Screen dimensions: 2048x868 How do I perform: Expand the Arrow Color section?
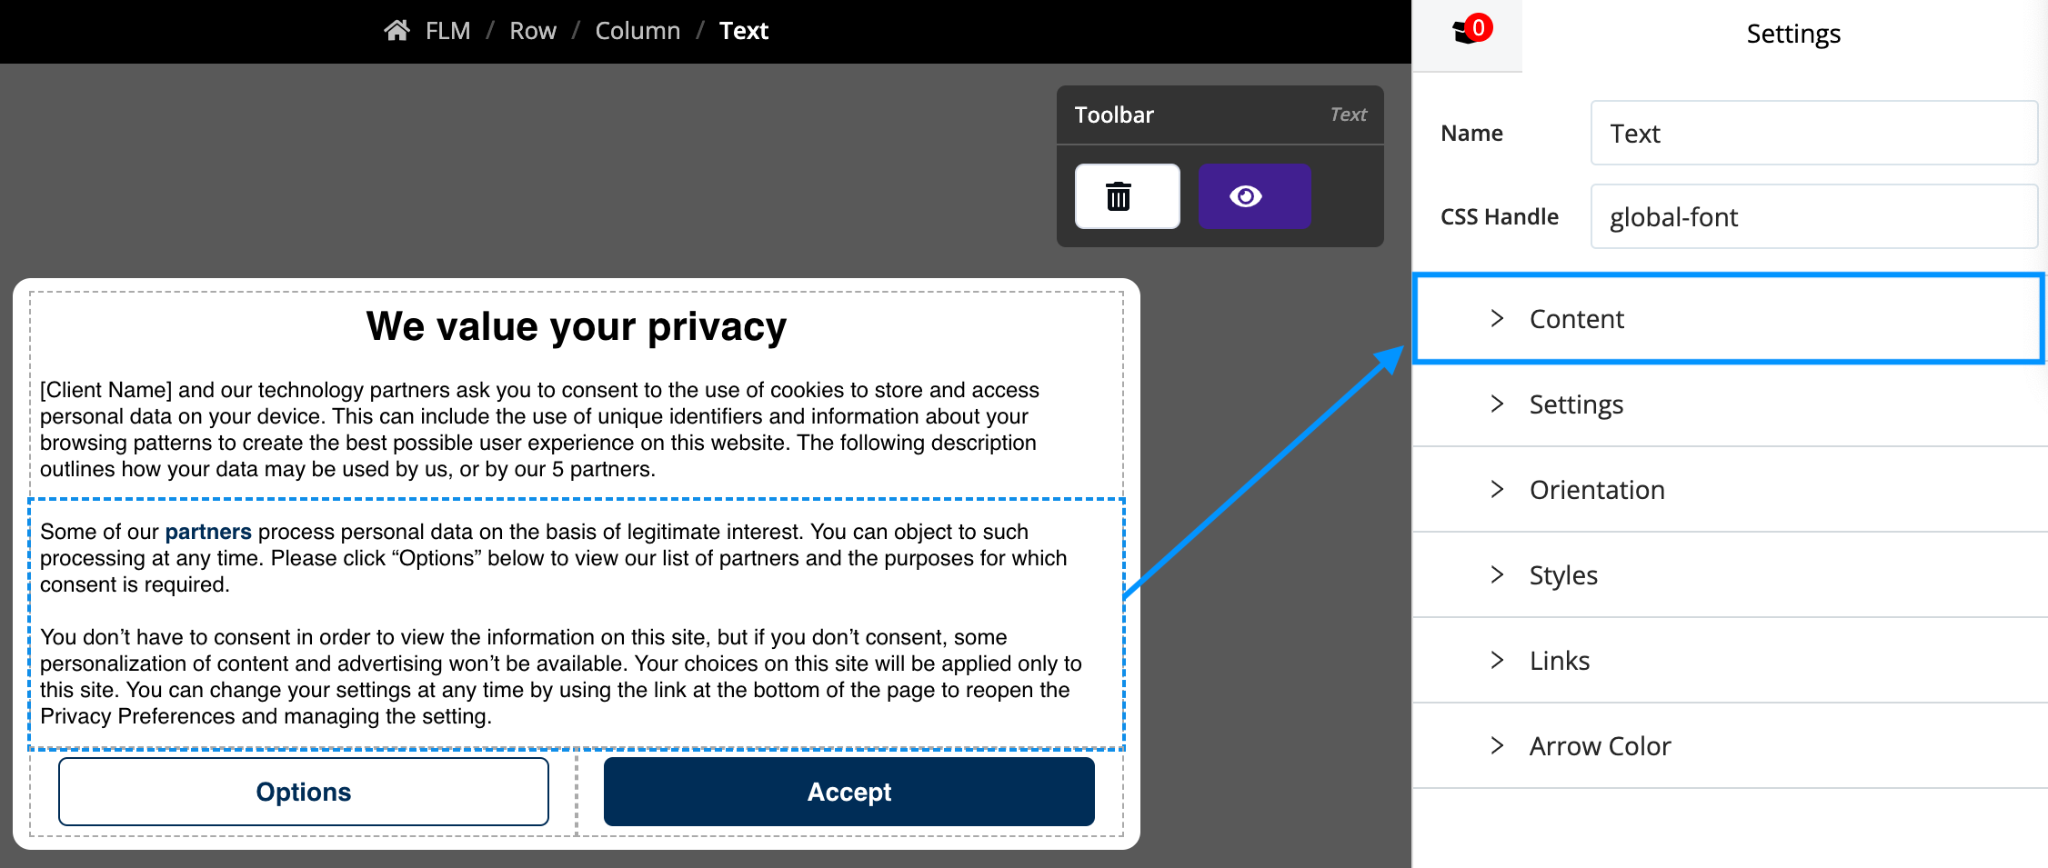1729,746
